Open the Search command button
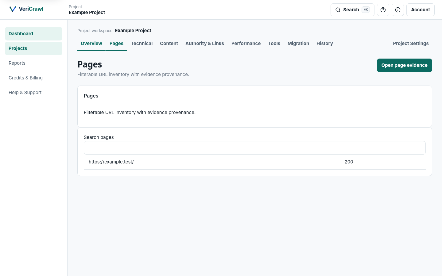 pyautogui.click(x=352, y=10)
